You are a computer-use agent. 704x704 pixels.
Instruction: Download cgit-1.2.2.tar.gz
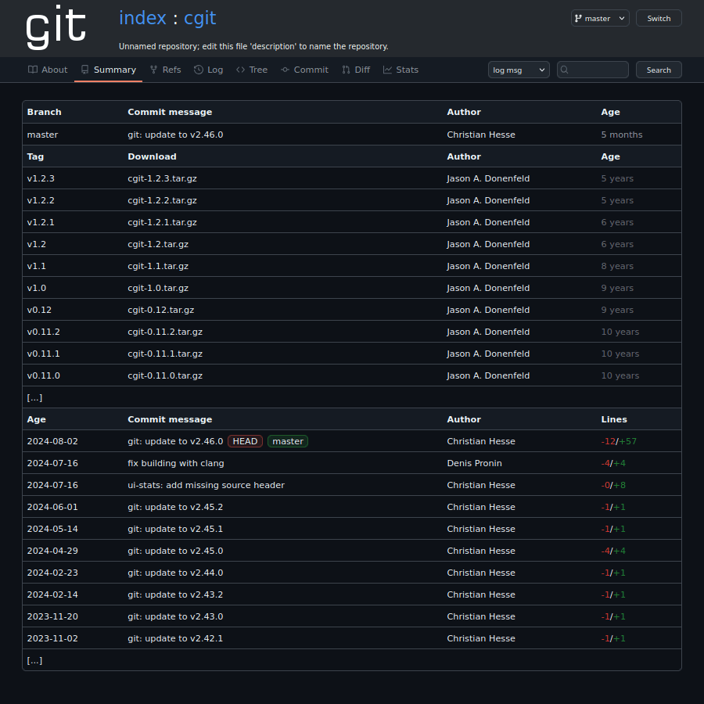pyautogui.click(x=162, y=200)
